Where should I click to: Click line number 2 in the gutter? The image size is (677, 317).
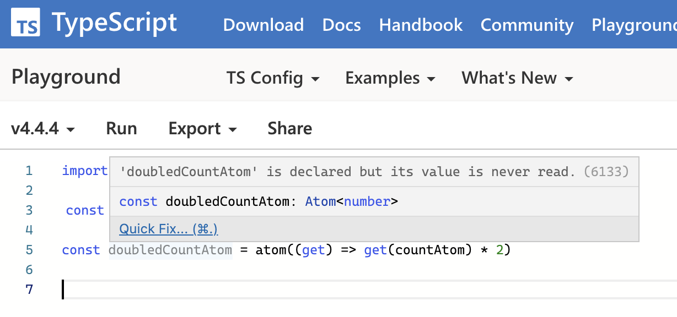pyautogui.click(x=29, y=190)
